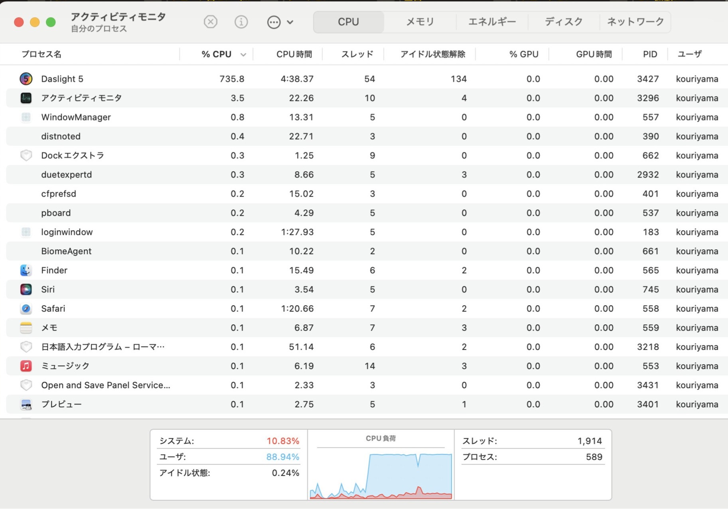Sort by the アイドル状態解除 column header

(433, 54)
